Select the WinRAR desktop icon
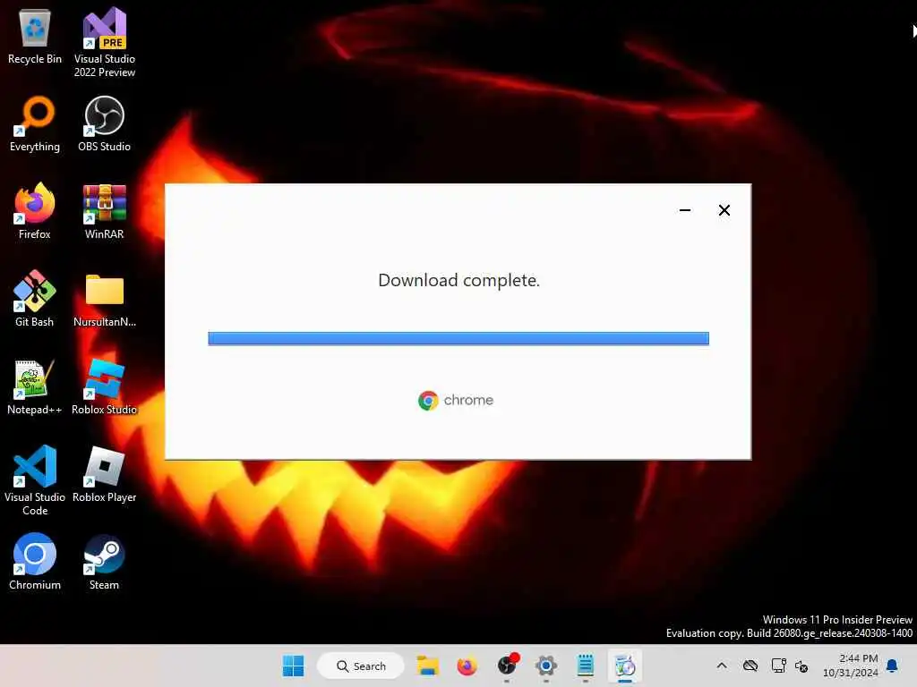 pos(104,211)
